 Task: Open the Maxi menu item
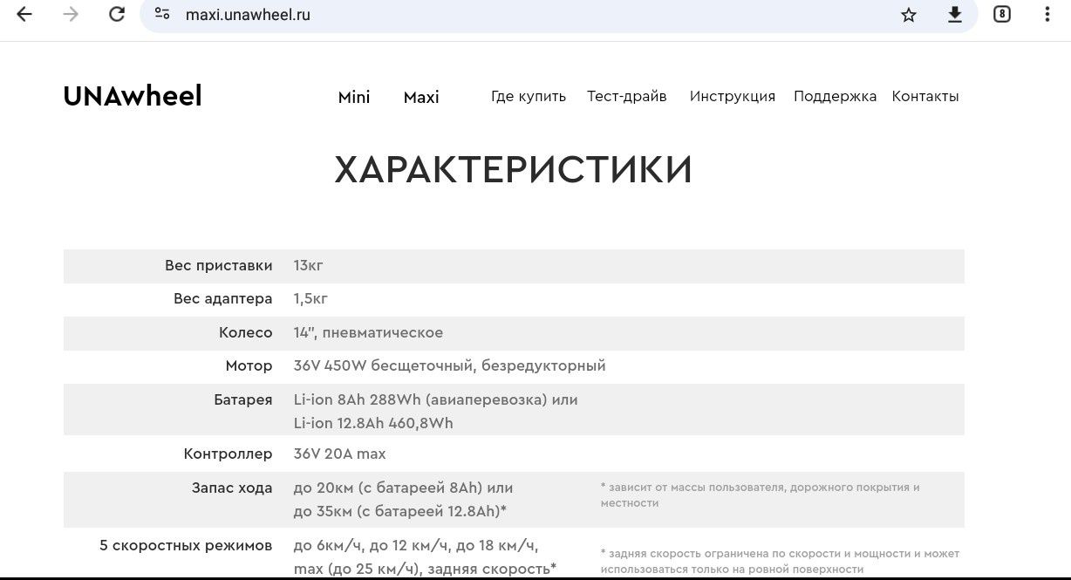(x=421, y=98)
